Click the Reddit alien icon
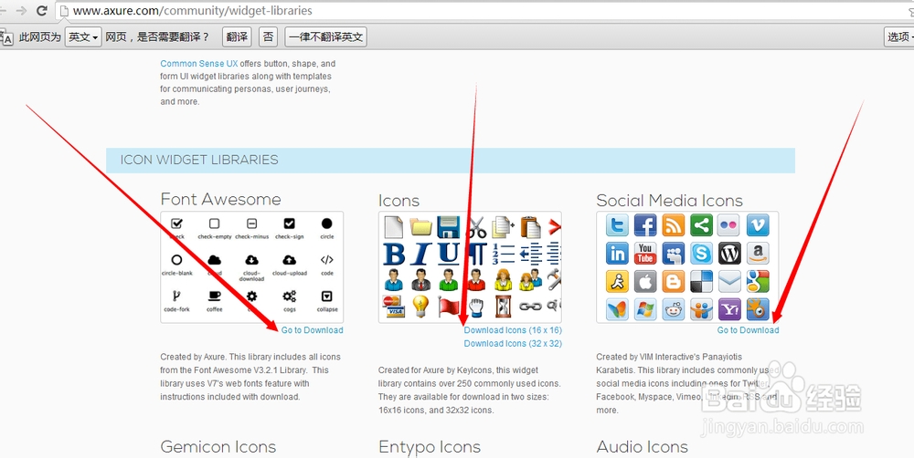 click(674, 309)
